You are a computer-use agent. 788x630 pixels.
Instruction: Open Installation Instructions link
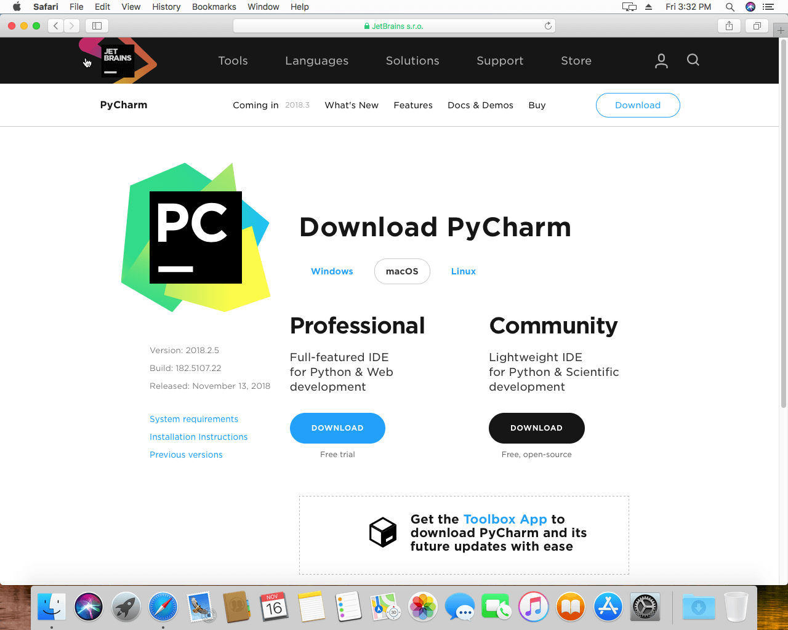198,437
